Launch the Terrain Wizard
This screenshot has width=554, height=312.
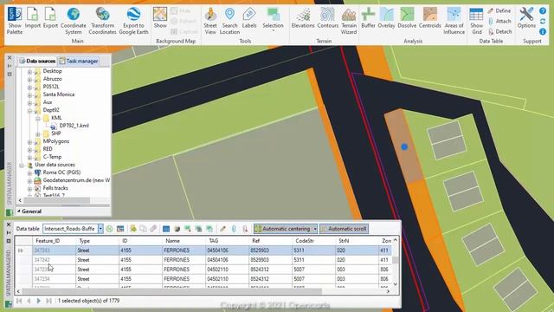pyautogui.click(x=349, y=21)
